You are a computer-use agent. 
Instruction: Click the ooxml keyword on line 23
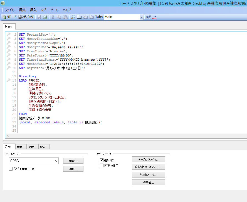tap(26, 122)
